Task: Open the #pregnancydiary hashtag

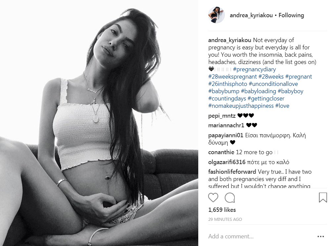Action: 254,69
